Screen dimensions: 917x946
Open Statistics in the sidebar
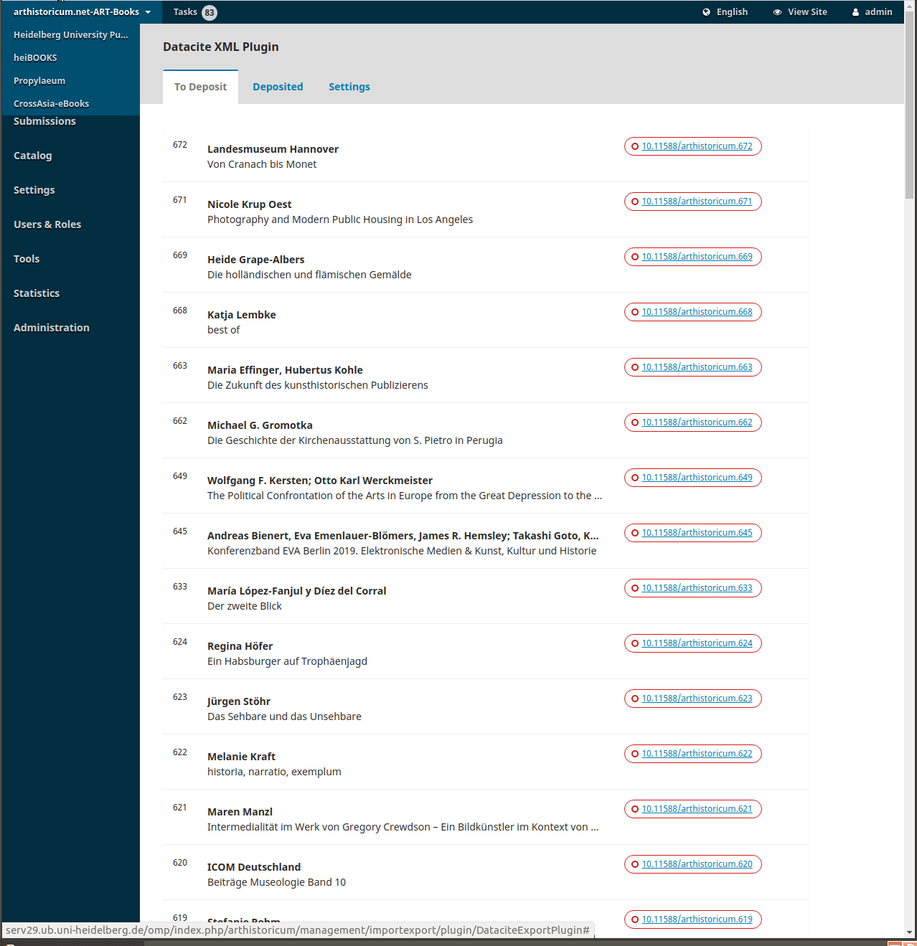pos(37,293)
